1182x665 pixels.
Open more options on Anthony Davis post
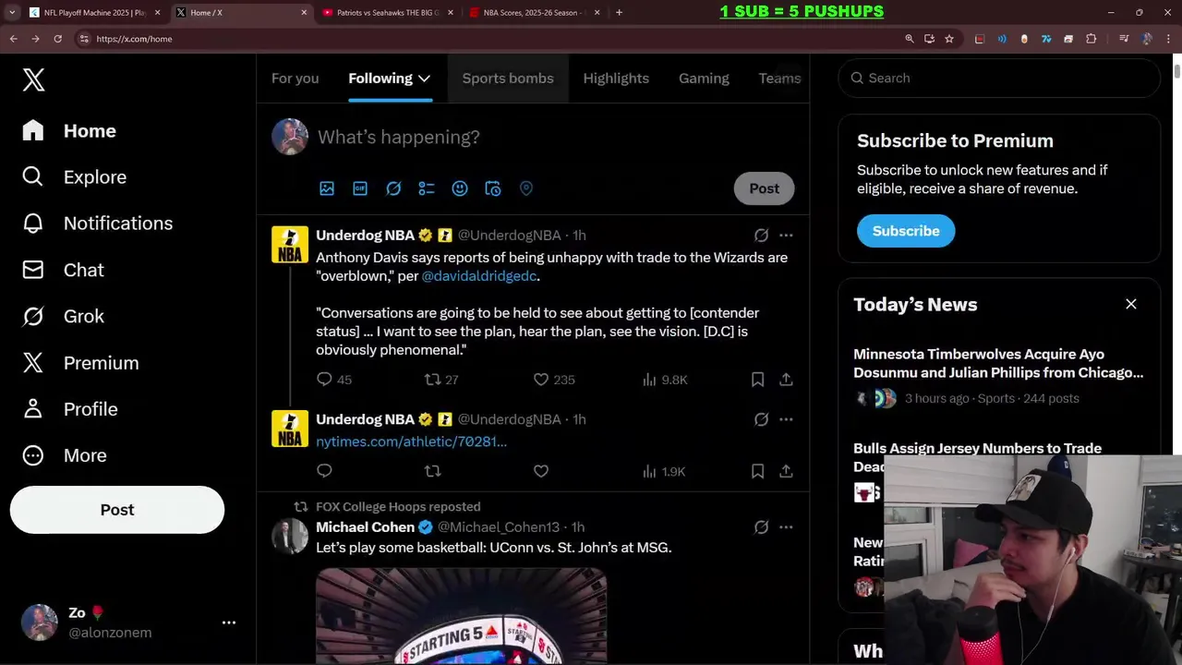point(786,236)
